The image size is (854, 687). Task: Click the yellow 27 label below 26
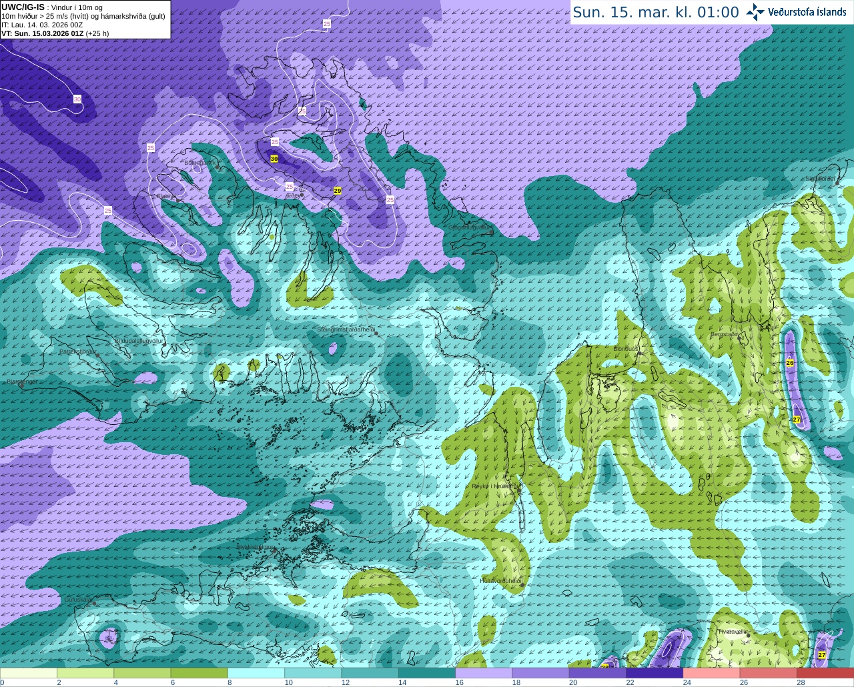pos(797,419)
